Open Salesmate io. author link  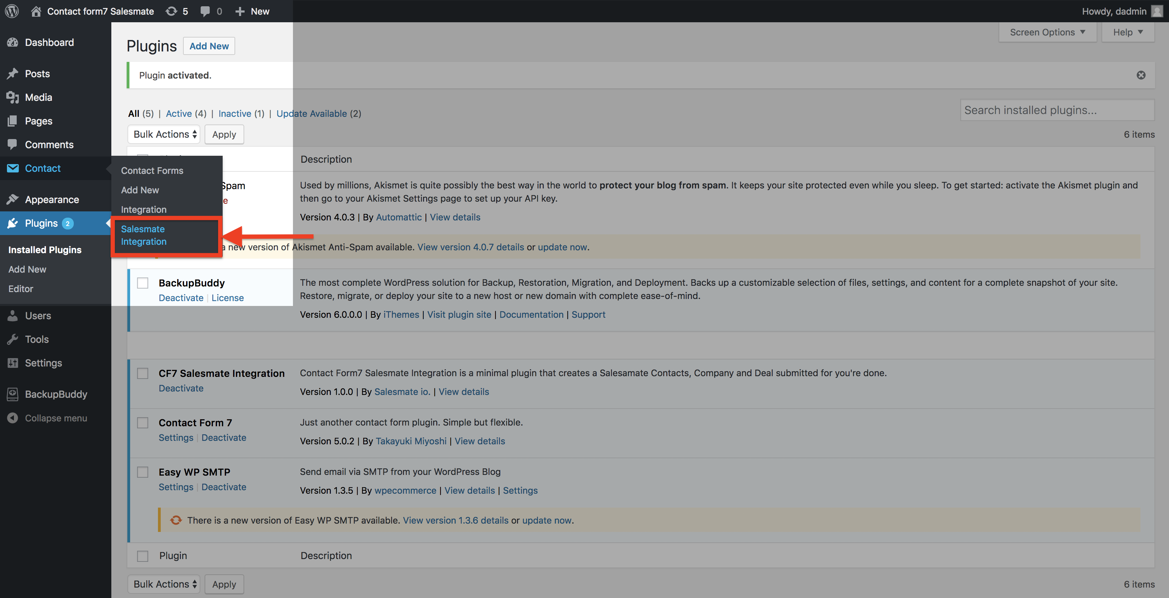pos(402,392)
